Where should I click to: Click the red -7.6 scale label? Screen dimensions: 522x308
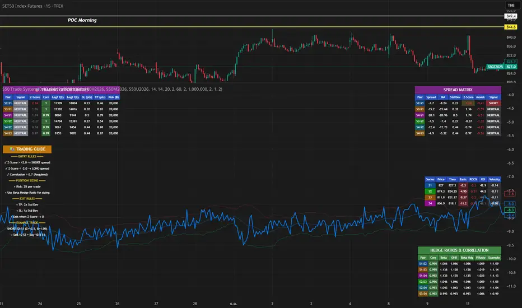click(510, 193)
